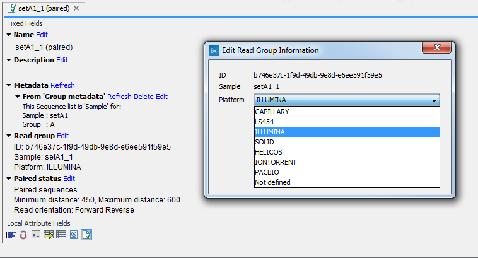Show the green-headed table view icon
Screen dimensions: 478x258
coord(61,235)
